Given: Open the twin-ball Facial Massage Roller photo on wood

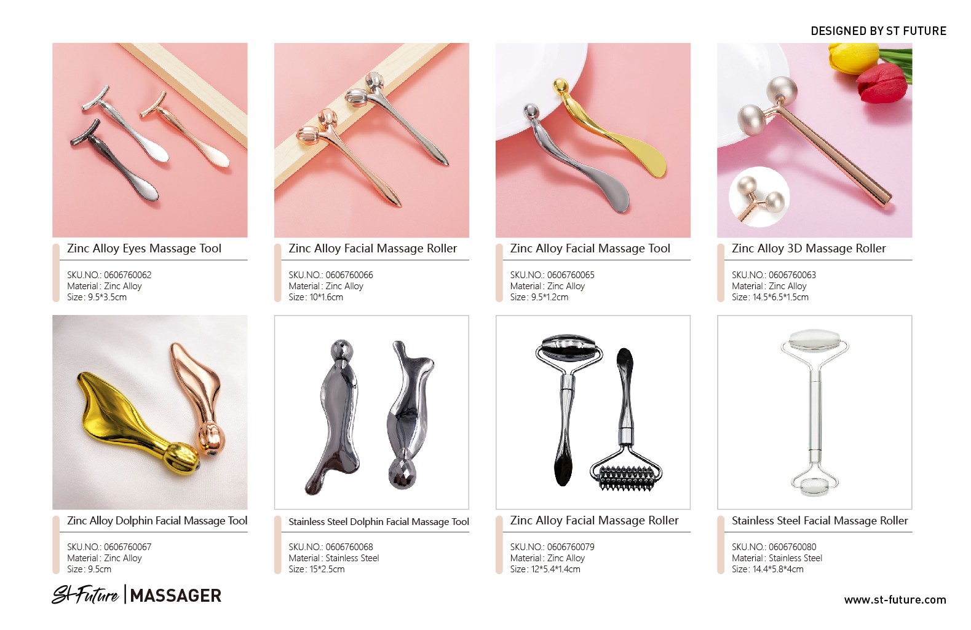Looking at the screenshot, I should (x=371, y=140).
